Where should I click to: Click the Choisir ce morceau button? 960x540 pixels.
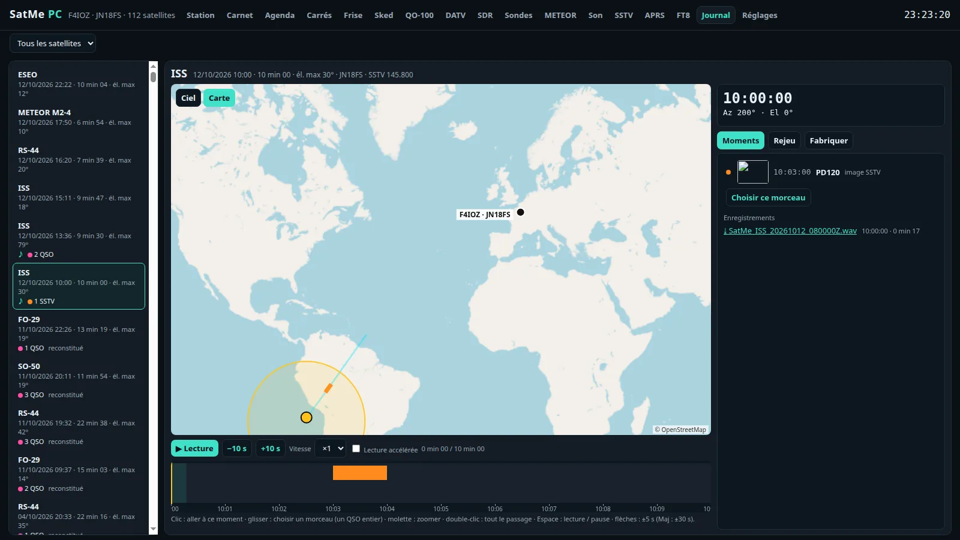pyautogui.click(x=768, y=197)
